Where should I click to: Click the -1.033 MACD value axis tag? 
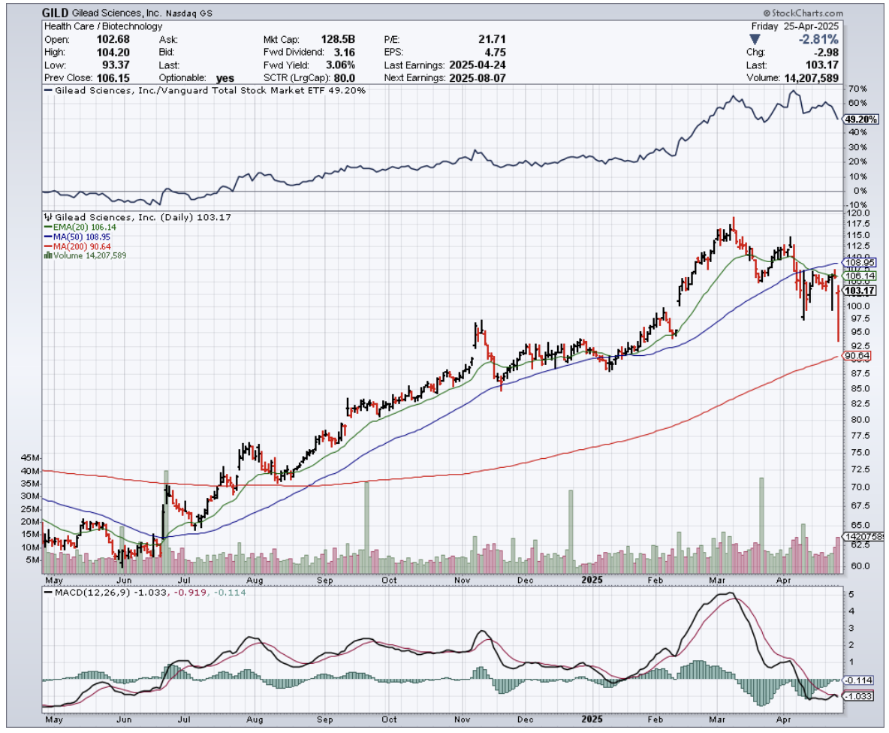pos(857,696)
